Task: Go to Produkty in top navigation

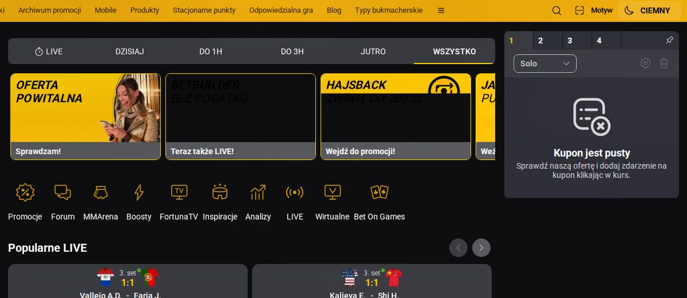Action: [145, 10]
